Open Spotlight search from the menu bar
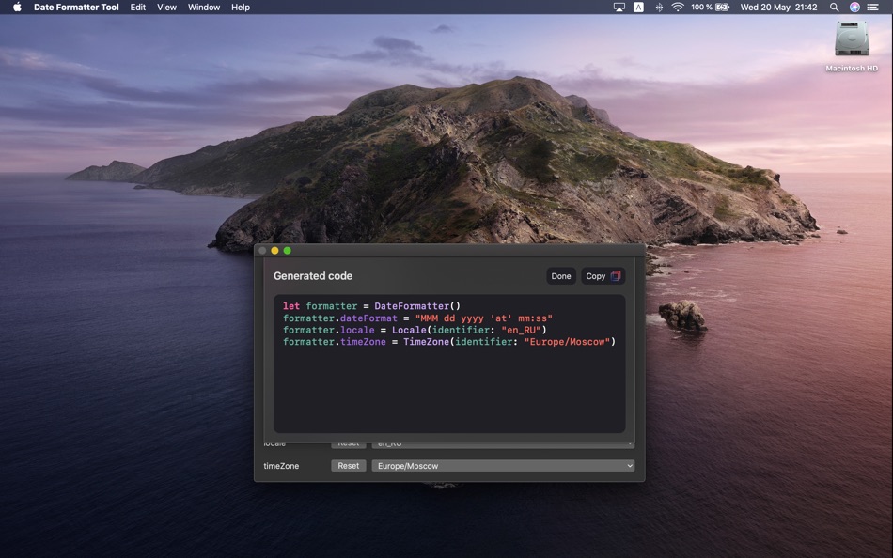Screen dimensions: 893x558 [x=834, y=7]
